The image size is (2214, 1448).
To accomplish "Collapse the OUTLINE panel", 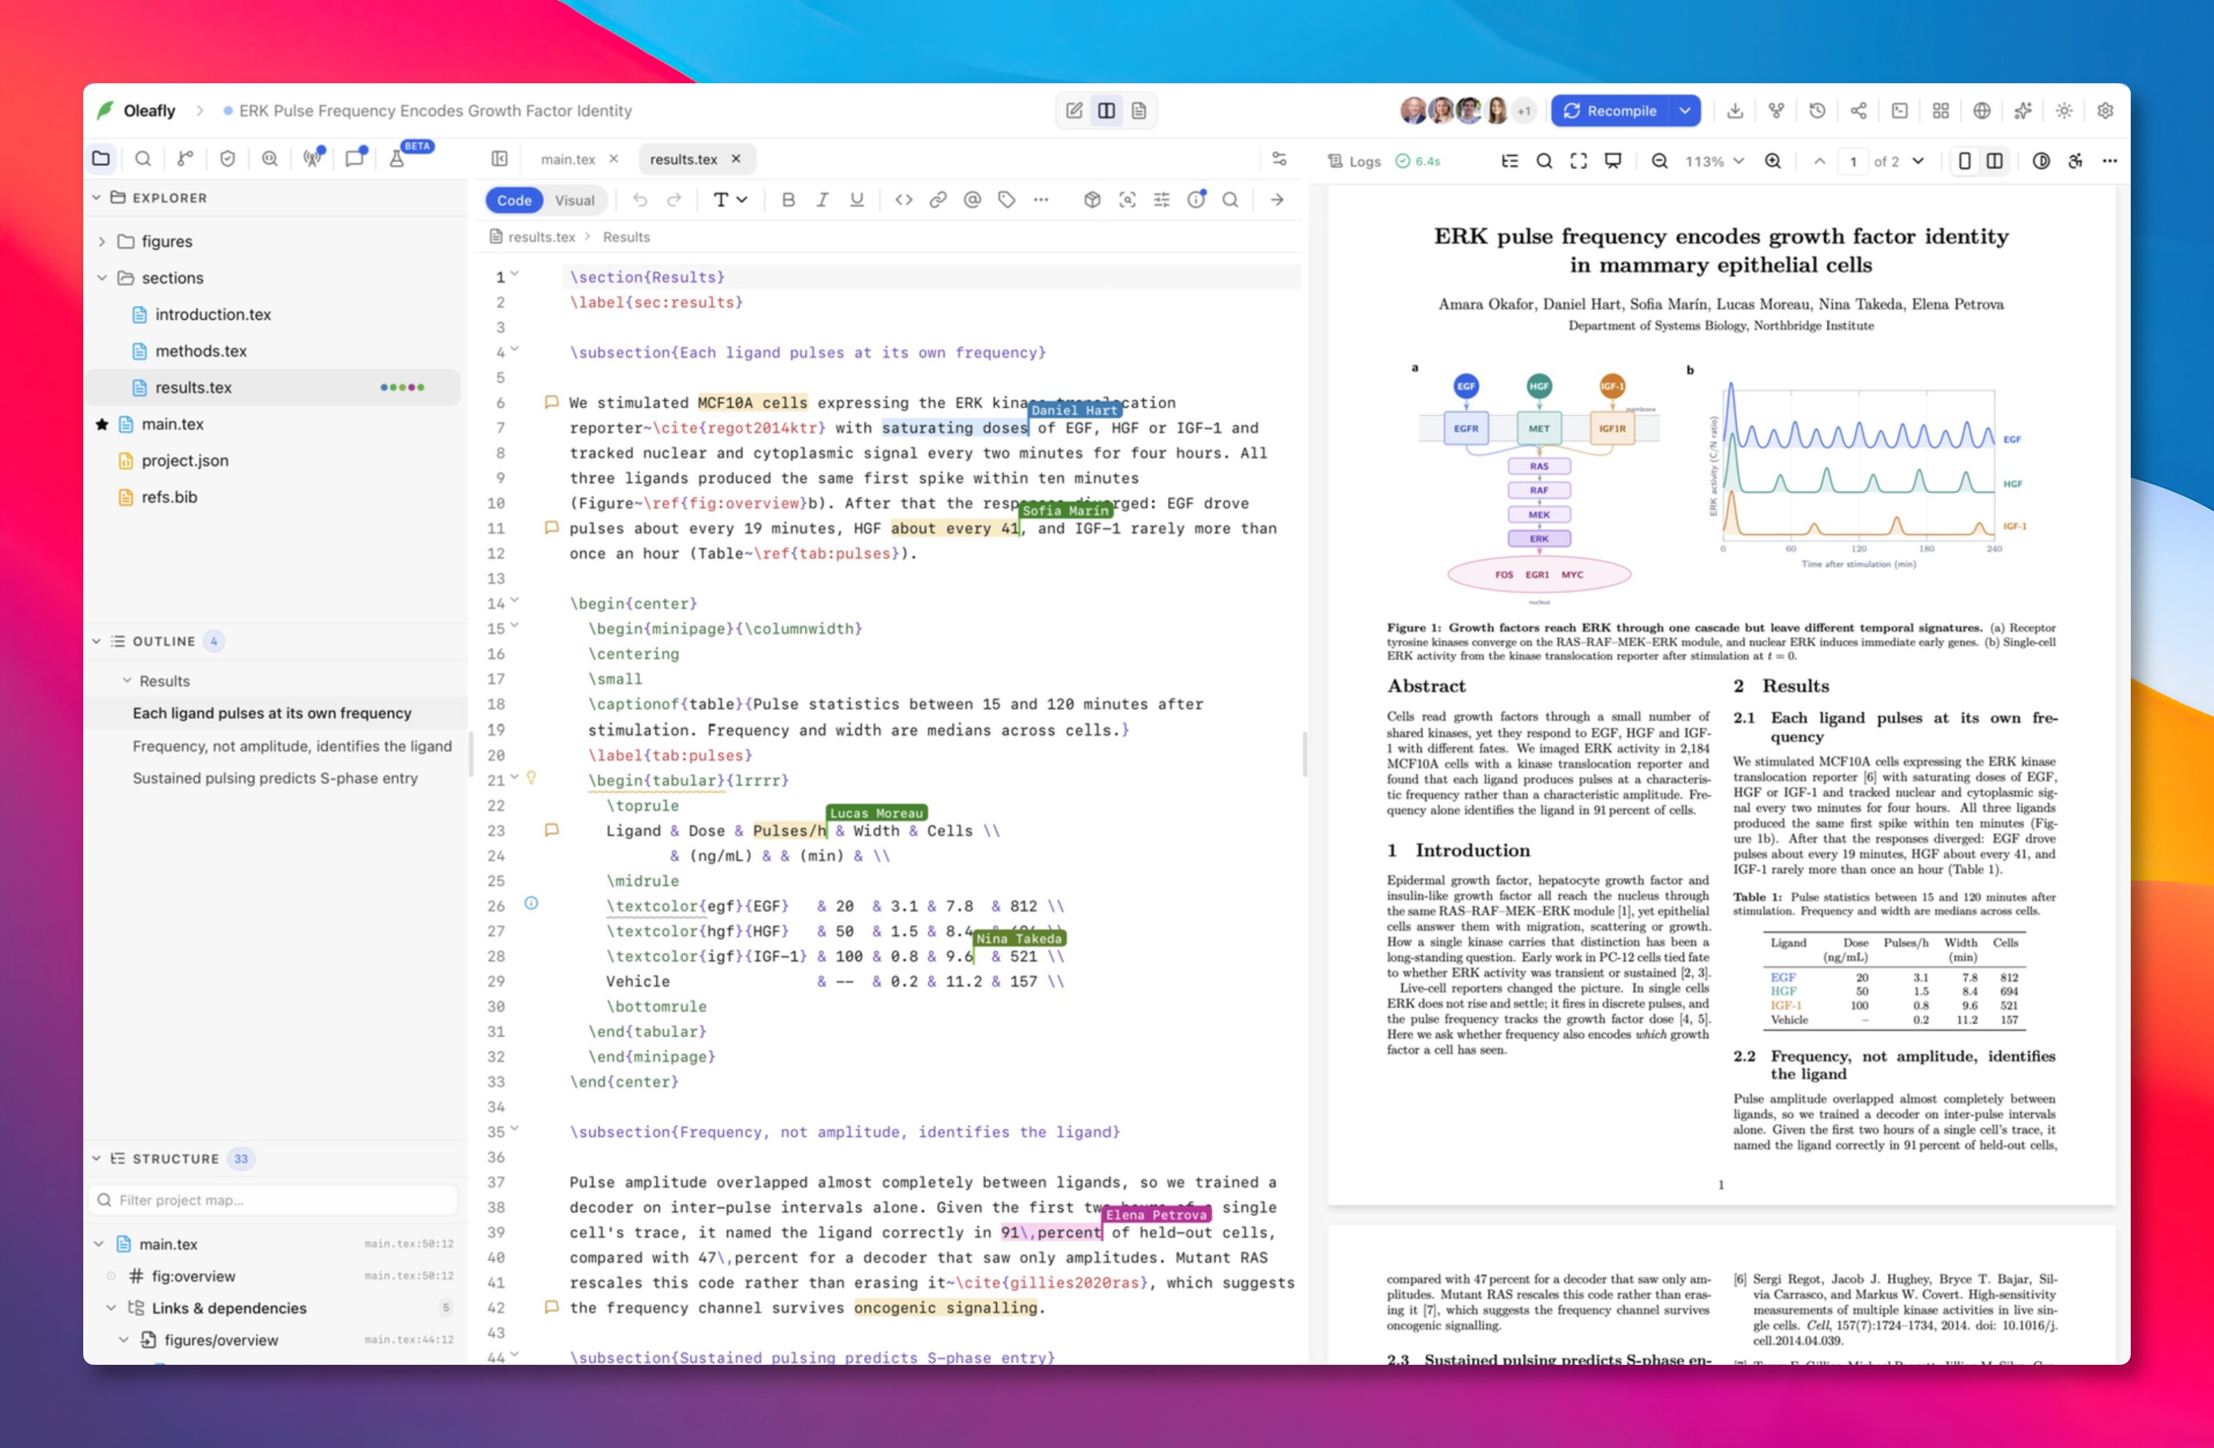I will 96,642.
